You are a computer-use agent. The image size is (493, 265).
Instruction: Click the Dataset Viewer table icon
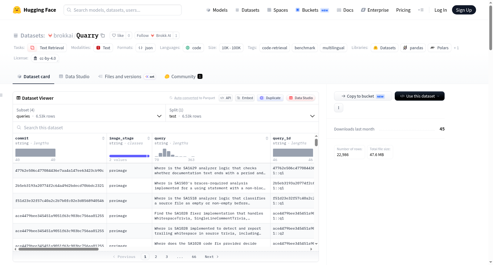[18, 98]
